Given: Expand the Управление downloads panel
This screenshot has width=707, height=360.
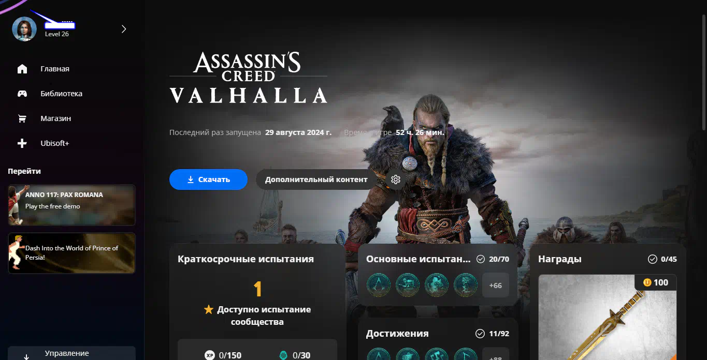Looking at the screenshot, I should click(71, 353).
